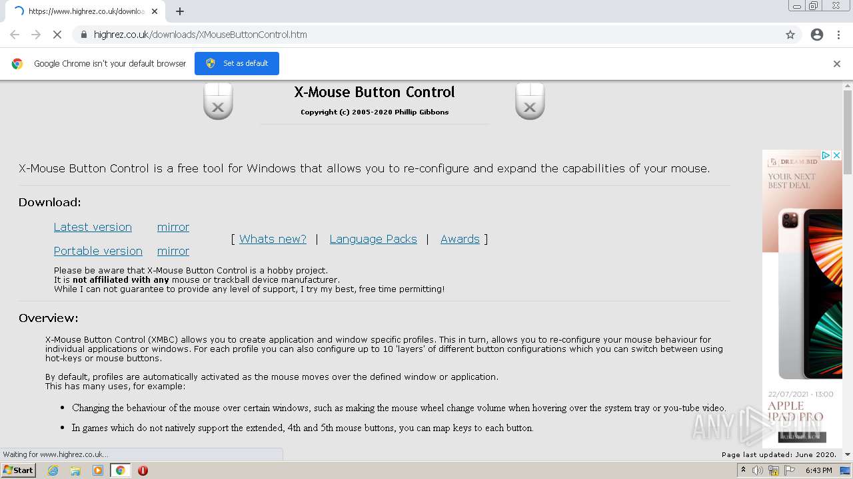The width and height of the screenshot is (853, 479).
Task: Click the Apple iPad Pro ad image
Action: 802,297
